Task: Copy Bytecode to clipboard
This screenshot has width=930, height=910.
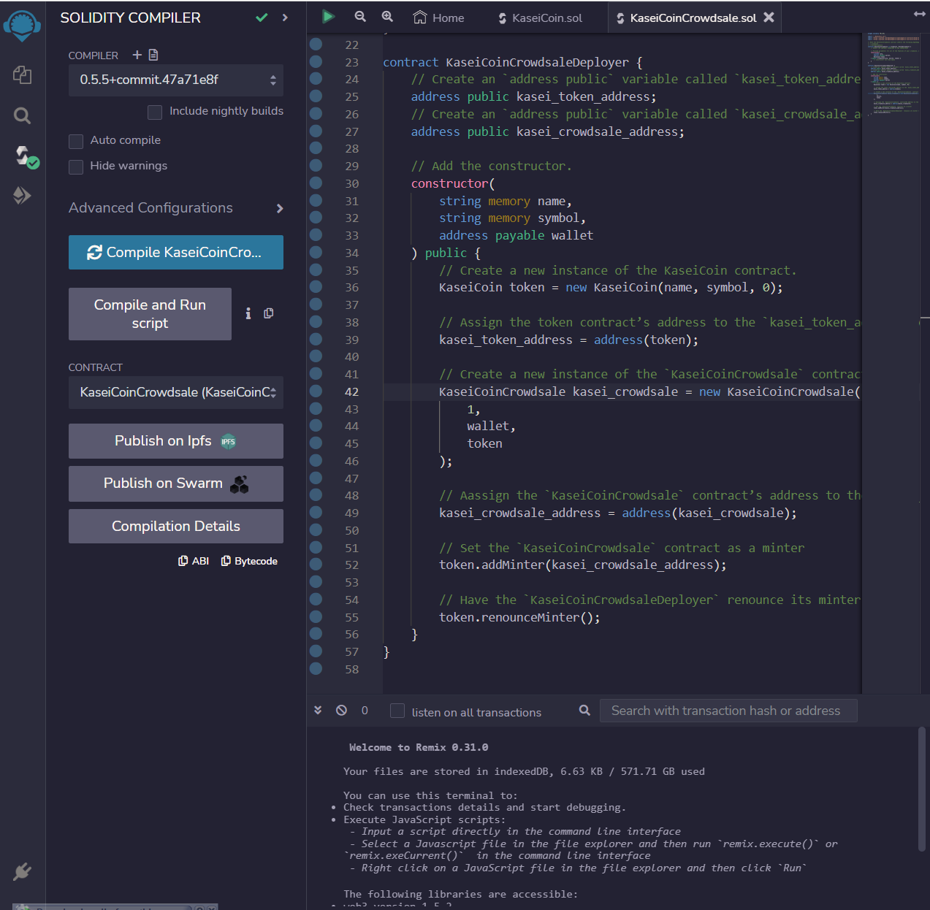Action: click(249, 561)
